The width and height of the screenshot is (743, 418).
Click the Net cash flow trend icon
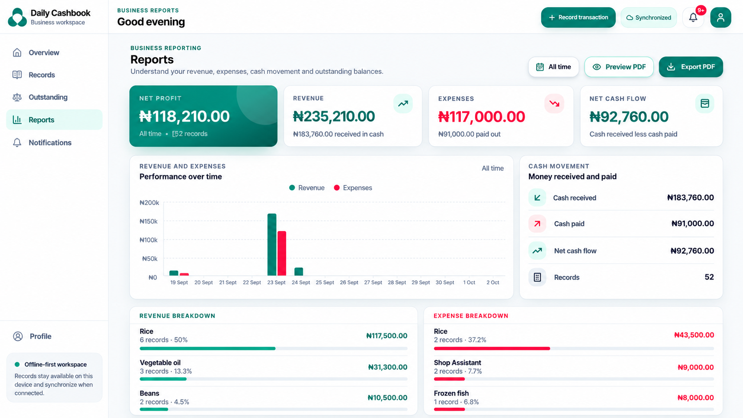[x=537, y=251]
